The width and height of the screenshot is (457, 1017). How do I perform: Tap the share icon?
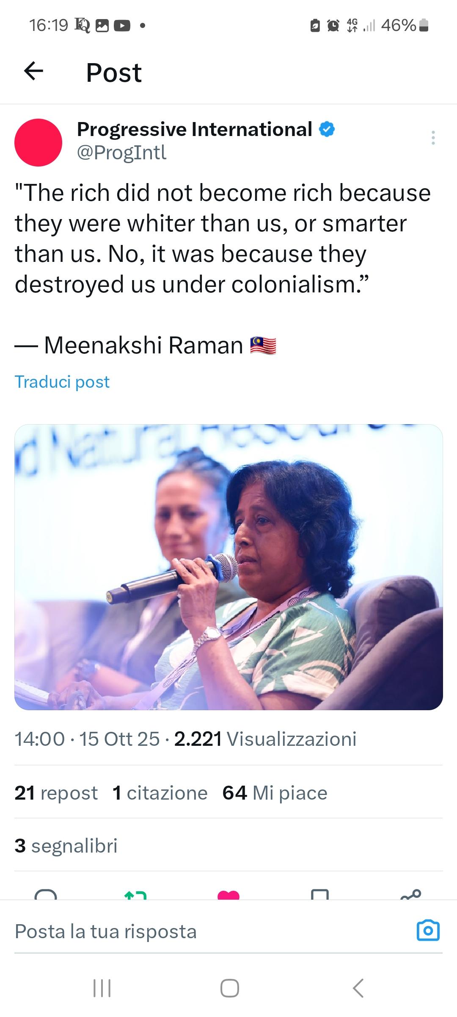pyautogui.click(x=410, y=894)
